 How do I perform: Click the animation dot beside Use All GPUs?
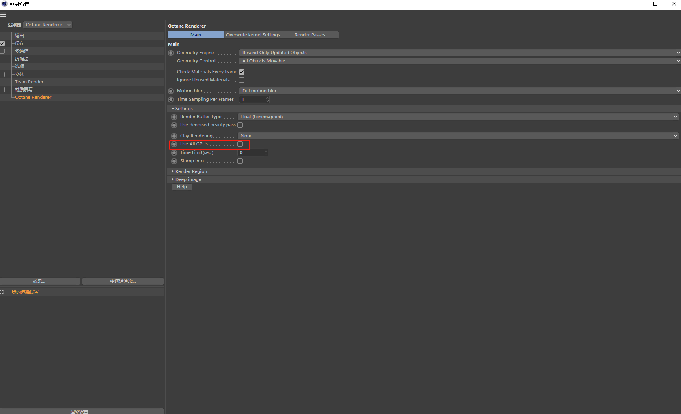point(174,144)
